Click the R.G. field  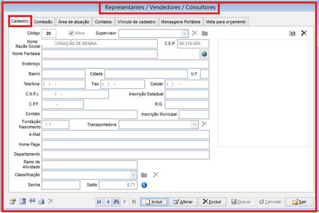point(187,104)
